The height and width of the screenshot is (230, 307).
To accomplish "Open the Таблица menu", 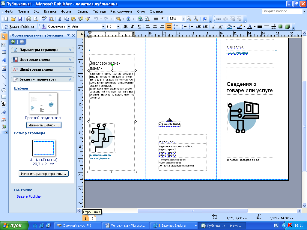I will click(x=99, y=11).
